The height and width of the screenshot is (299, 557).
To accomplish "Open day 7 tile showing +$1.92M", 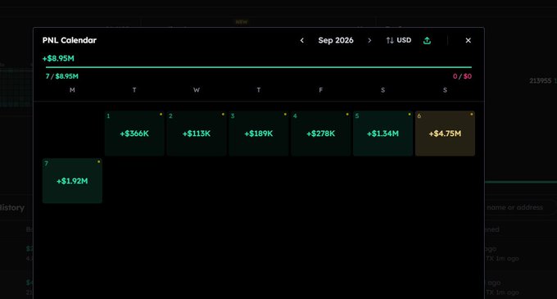I will tap(72, 181).
